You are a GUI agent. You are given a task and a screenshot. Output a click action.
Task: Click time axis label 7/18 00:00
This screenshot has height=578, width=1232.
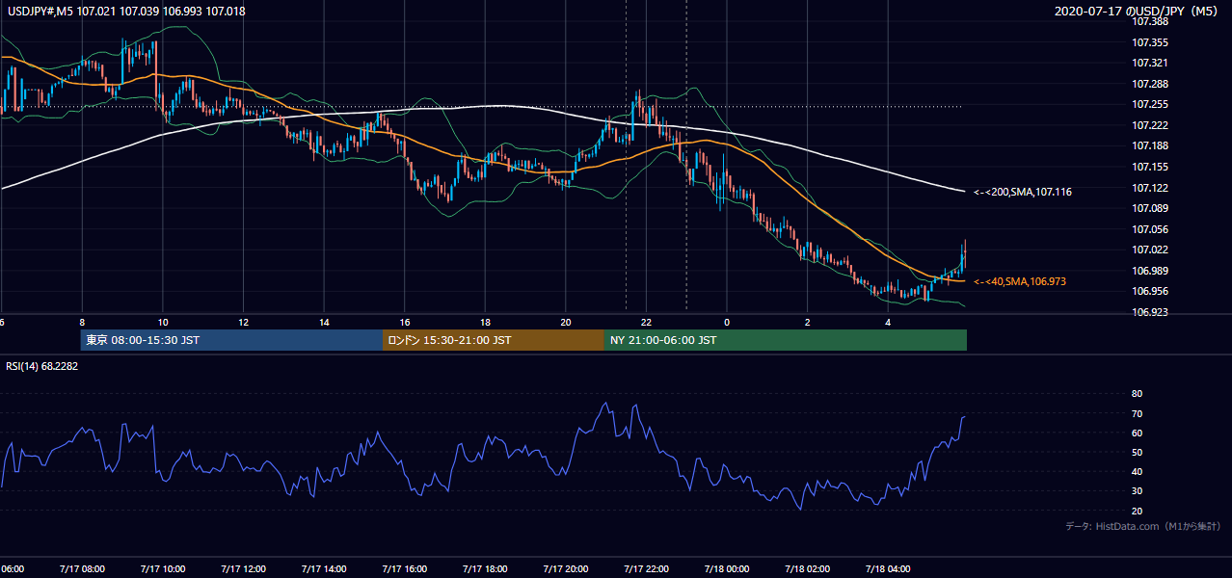727,569
